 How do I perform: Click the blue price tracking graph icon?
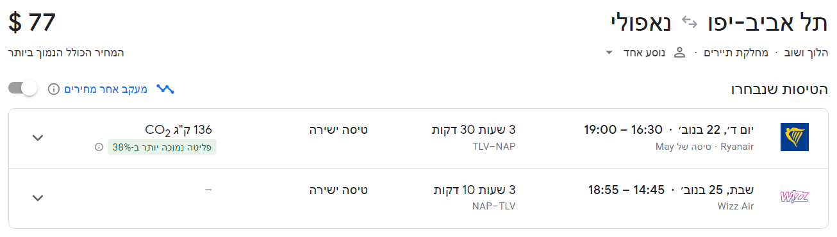pos(165,89)
